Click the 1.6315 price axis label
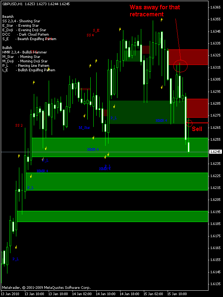Screen dimensions: 223x297 [x=216, y=68]
